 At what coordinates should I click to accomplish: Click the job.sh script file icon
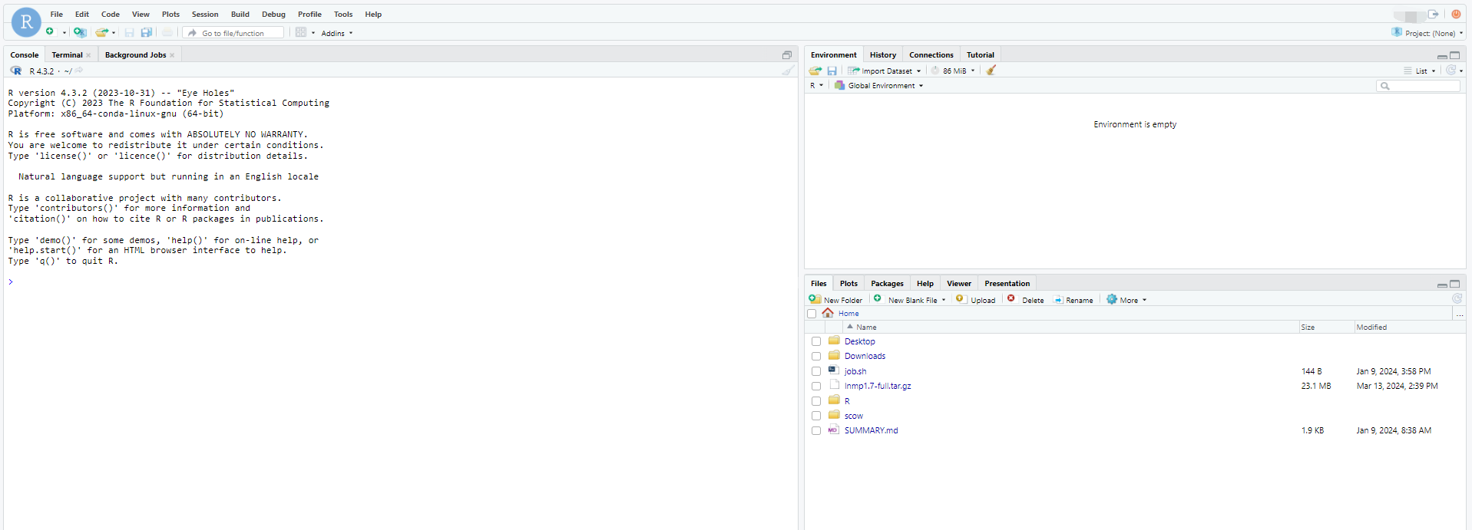[x=833, y=370]
